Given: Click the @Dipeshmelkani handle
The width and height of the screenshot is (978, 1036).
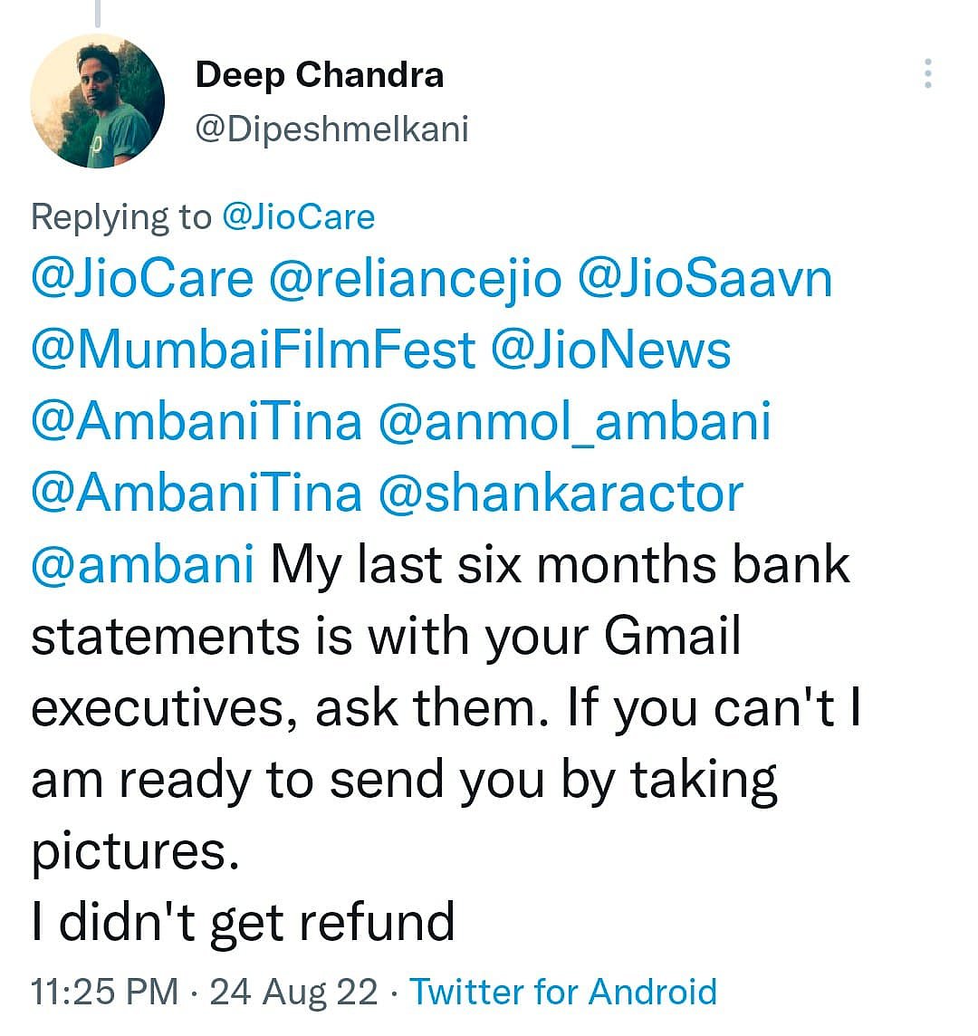Looking at the screenshot, I should point(331,129).
